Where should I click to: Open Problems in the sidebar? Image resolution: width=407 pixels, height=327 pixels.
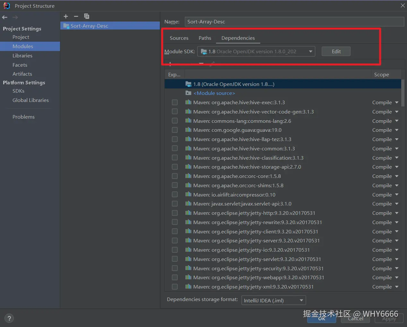pyautogui.click(x=23, y=117)
